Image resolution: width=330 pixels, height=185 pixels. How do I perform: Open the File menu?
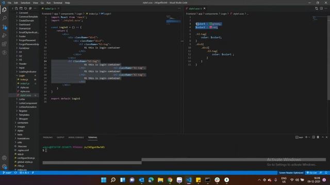tap(9, 3)
